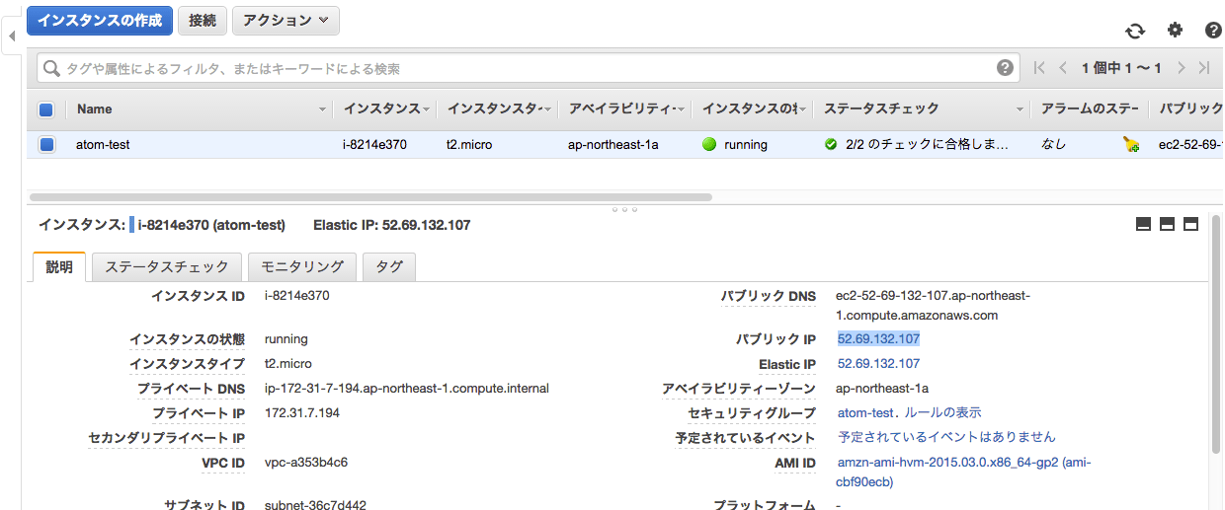Image resolution: width=1225 pixels, height=510 pixels.
Task: Click the Name column header
Action: tap(95, 109)
